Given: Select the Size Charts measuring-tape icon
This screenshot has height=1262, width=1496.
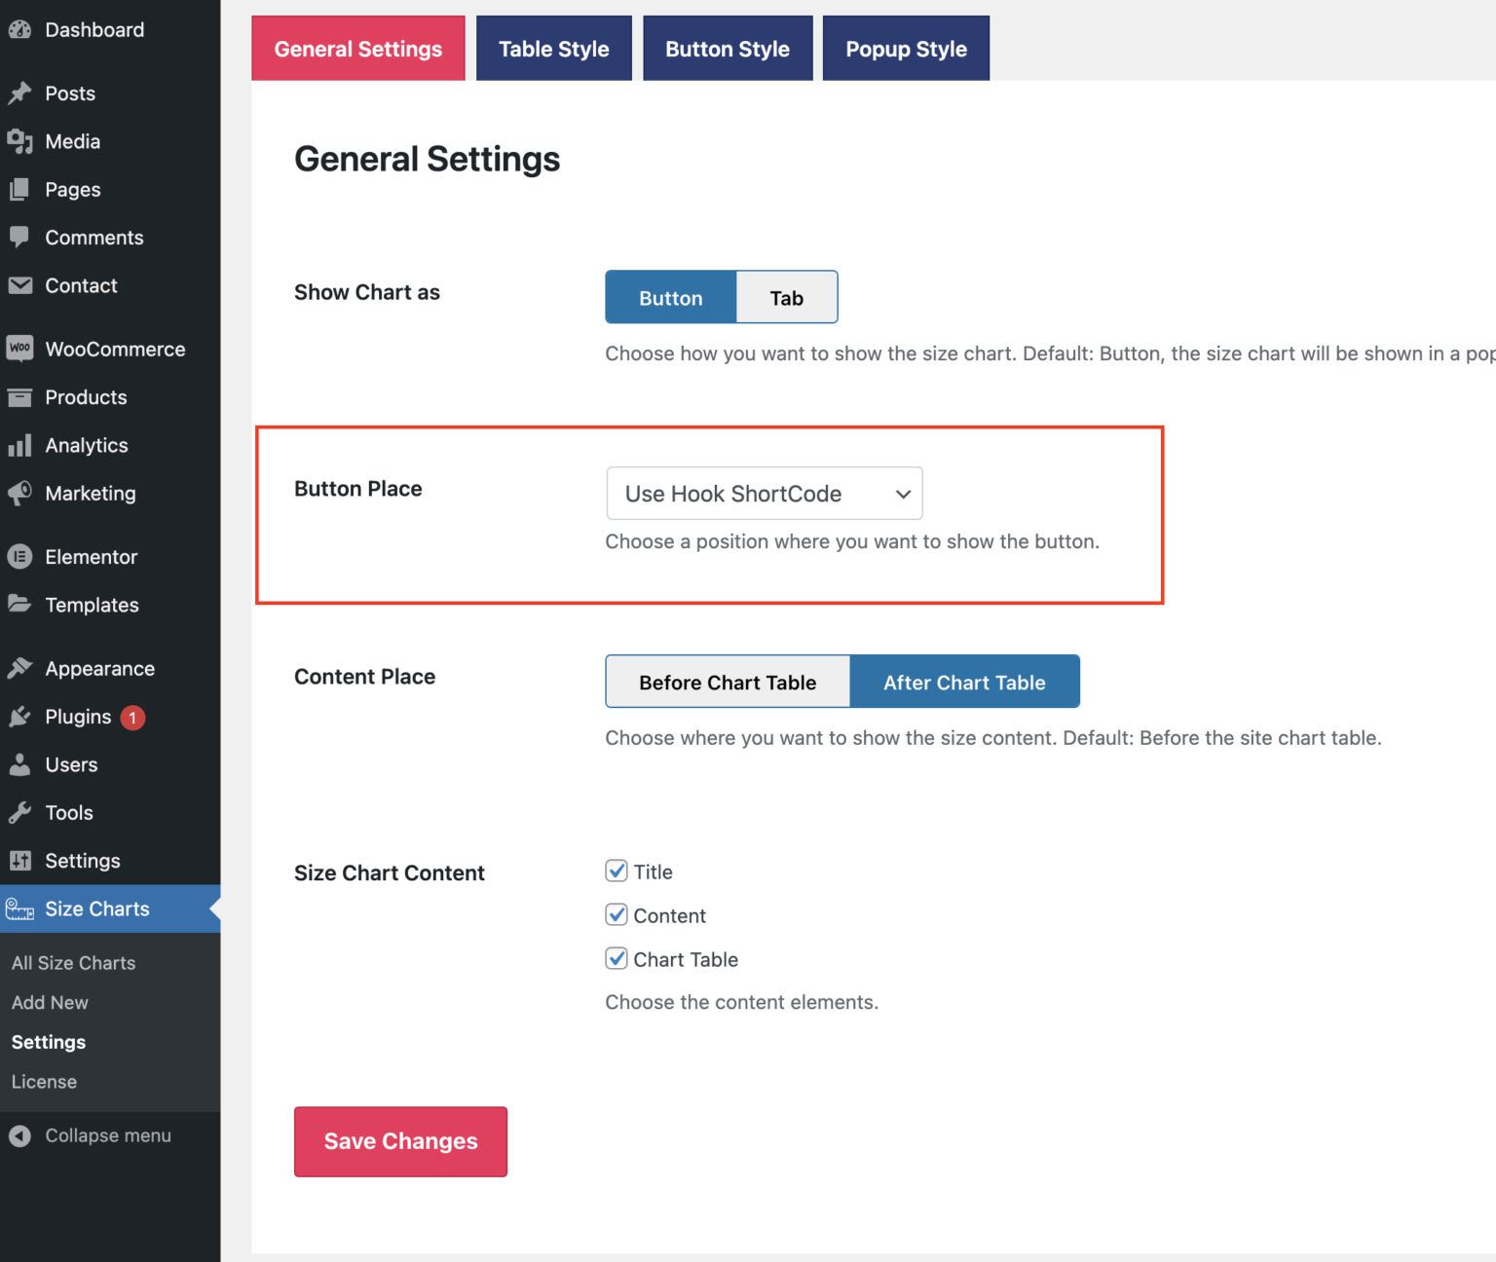Looking at the screenshot, I should (x=19, y=909).
